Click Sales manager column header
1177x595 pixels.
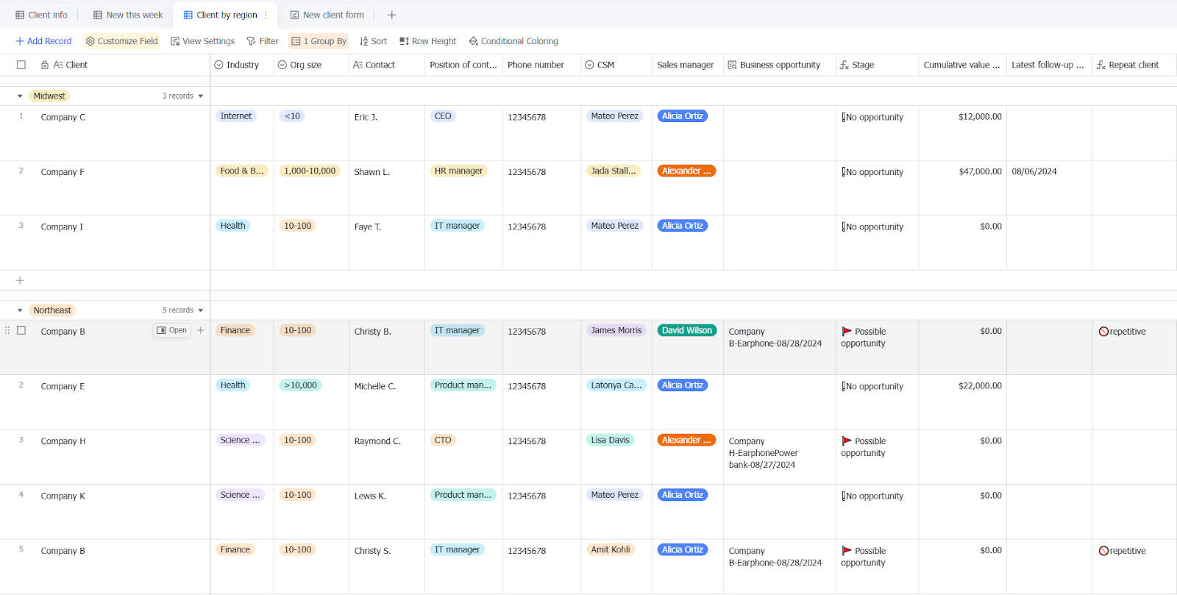pyautogui.click(x=688, y=65)
